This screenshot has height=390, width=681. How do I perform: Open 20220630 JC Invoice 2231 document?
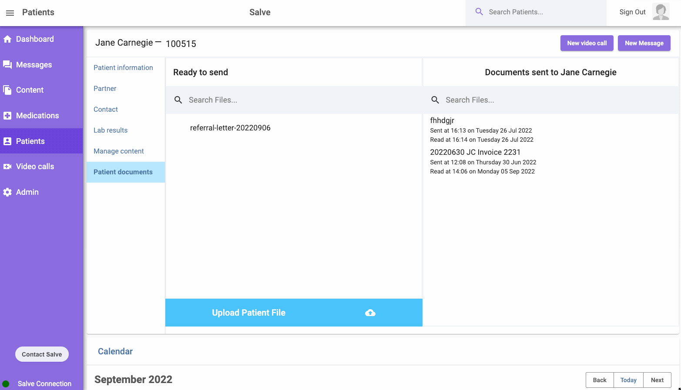475,152
